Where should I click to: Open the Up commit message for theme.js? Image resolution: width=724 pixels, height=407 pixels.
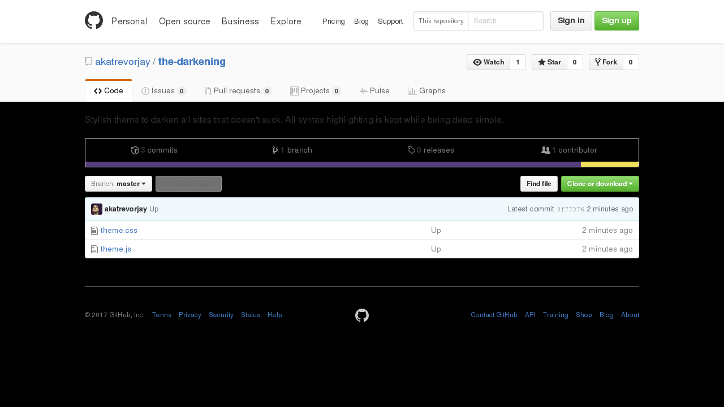tap(436, 249)
